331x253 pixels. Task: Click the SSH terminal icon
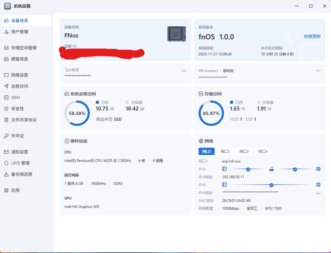pos(6,97)
